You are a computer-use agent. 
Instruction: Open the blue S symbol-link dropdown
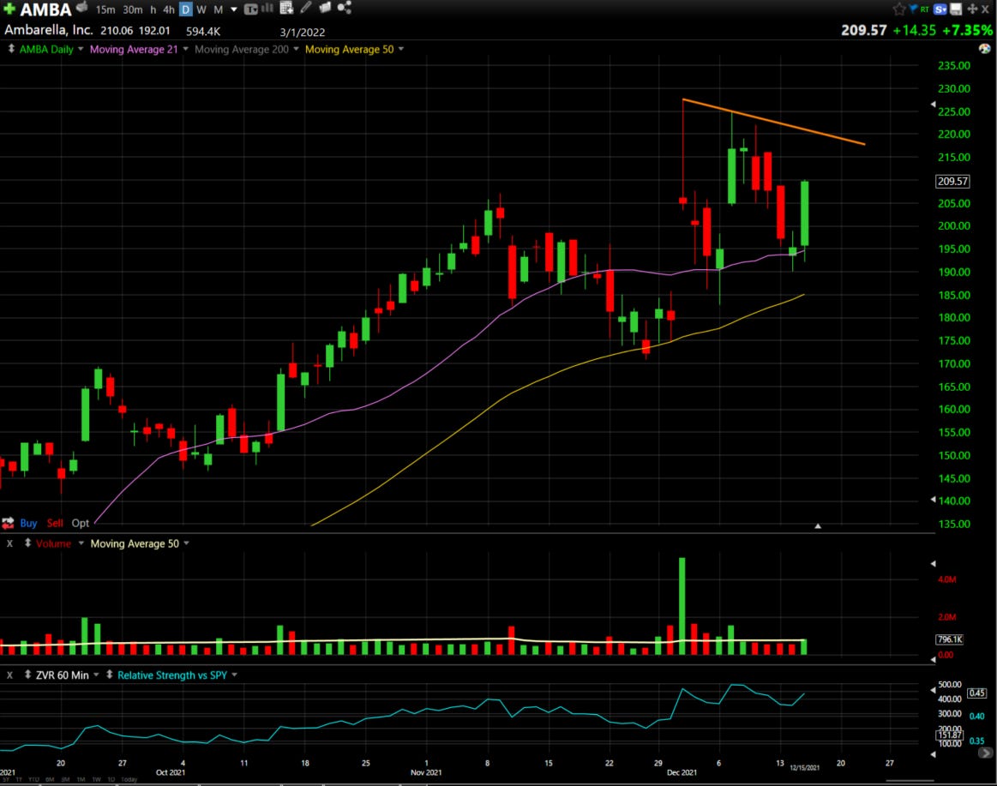pyautogui.click(x=940, y=9)
